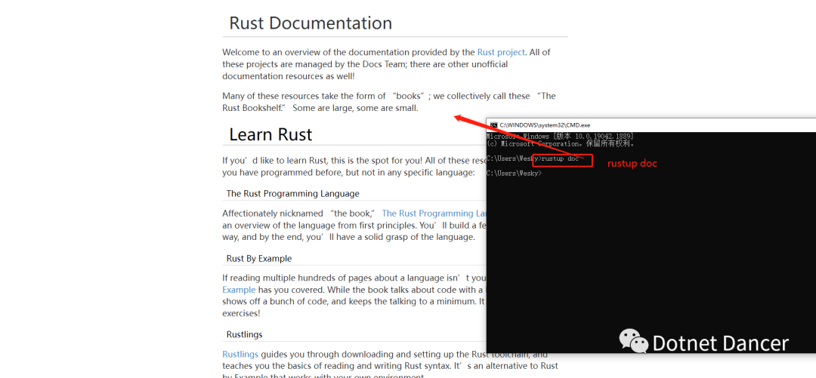Click the "Learn Rust" heading
This screenshot has width=816, height=378.
point(270,134)
